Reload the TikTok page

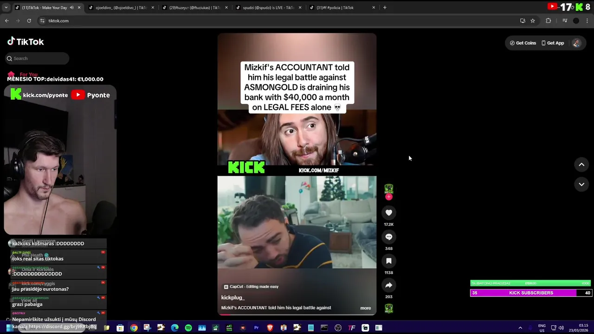click(x=29, y=20)
